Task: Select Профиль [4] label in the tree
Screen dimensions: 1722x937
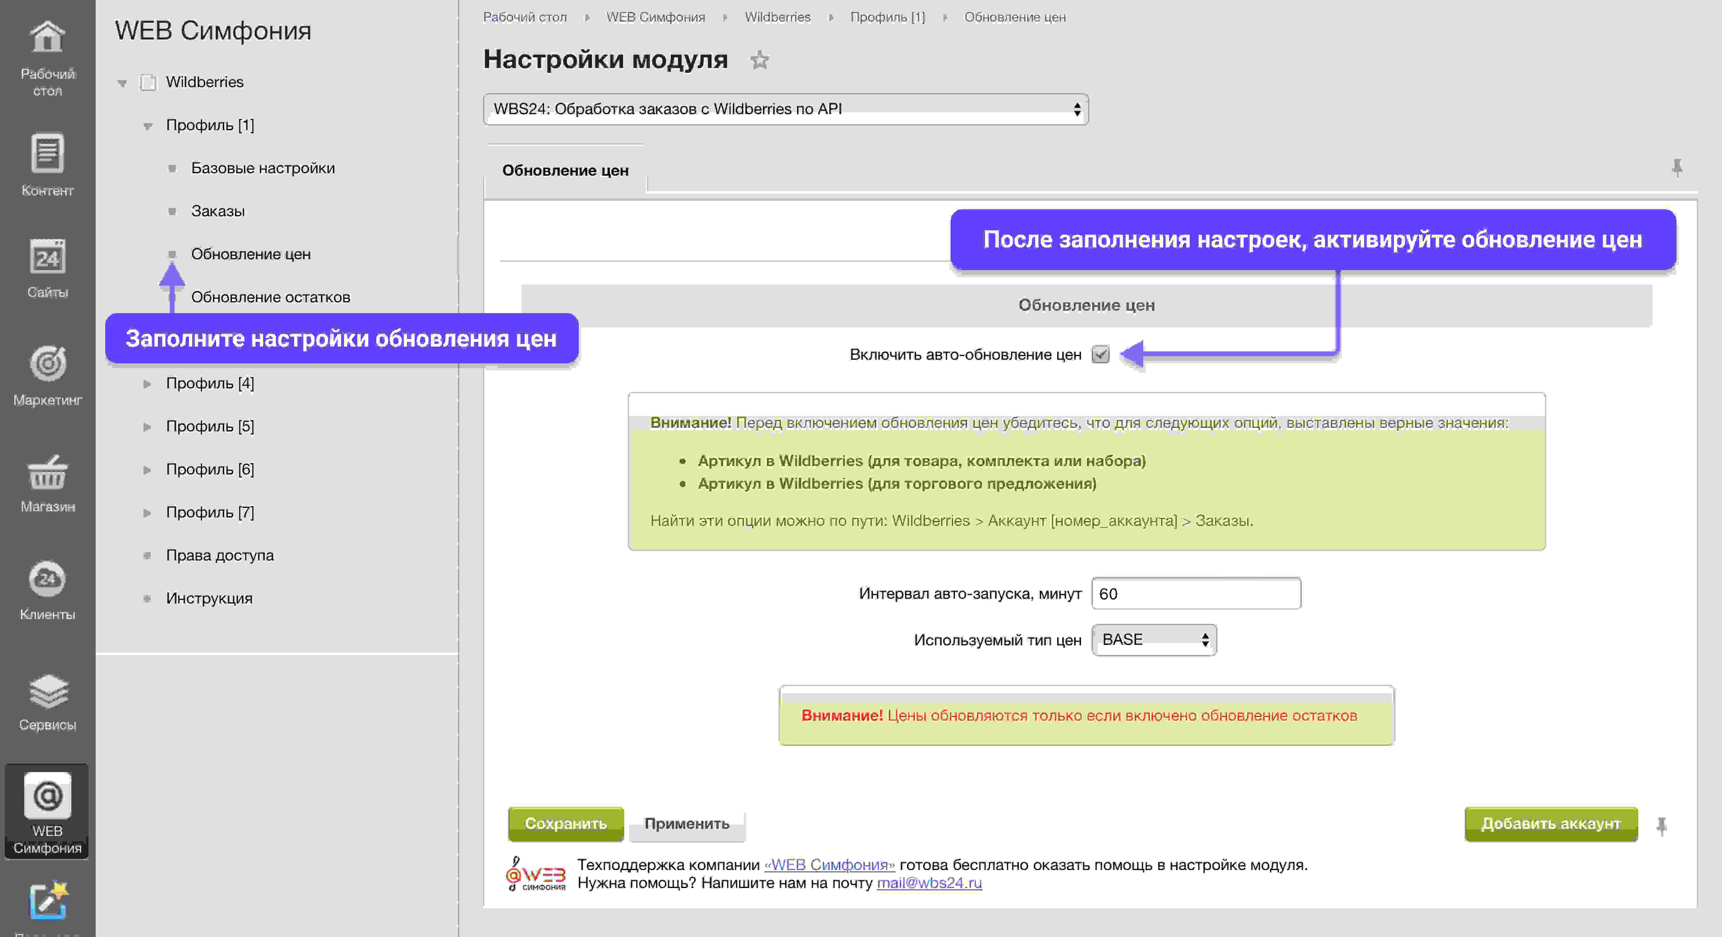Action: (210, 384)
